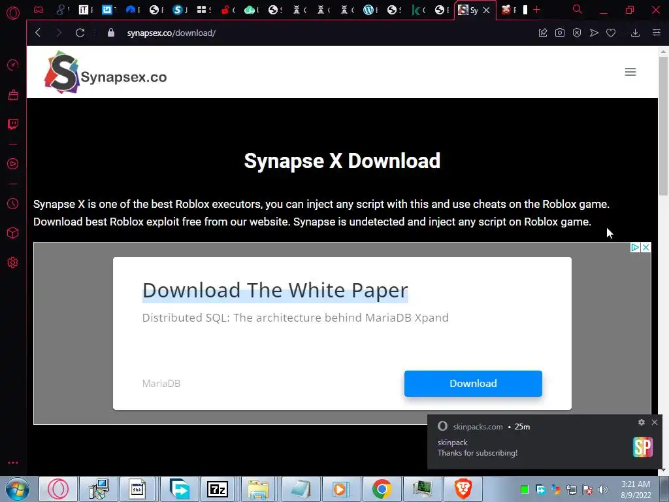Click Download The White Paper headline

pyautogui.click(x=275, y=290)
